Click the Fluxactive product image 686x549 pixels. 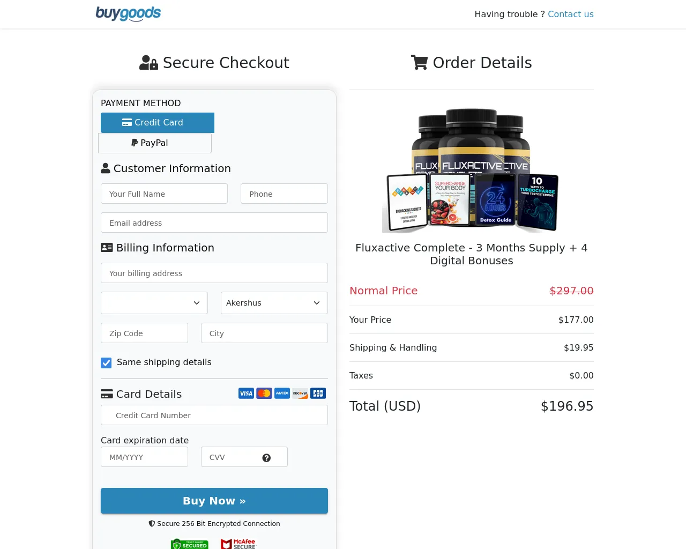tap(472, 170)
